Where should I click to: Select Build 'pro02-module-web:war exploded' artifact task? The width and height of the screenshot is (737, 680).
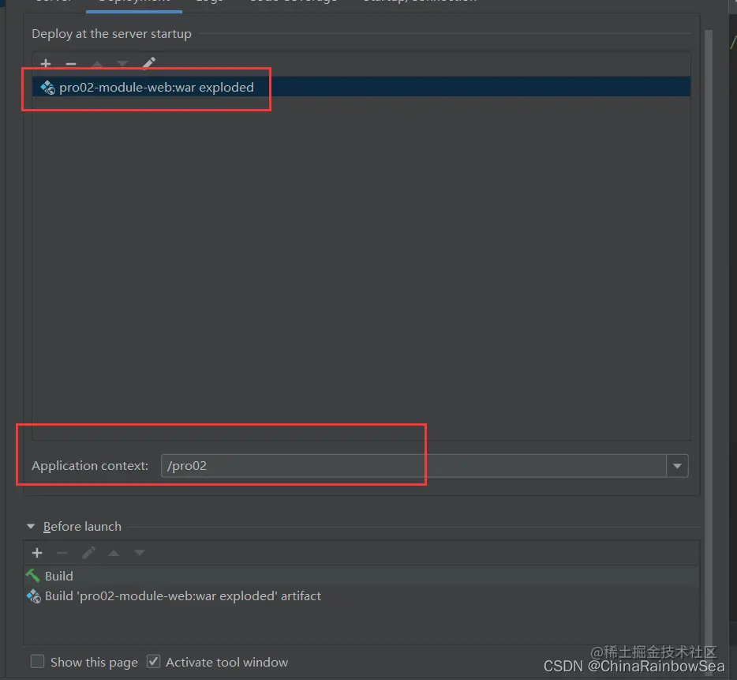(361, 595)
